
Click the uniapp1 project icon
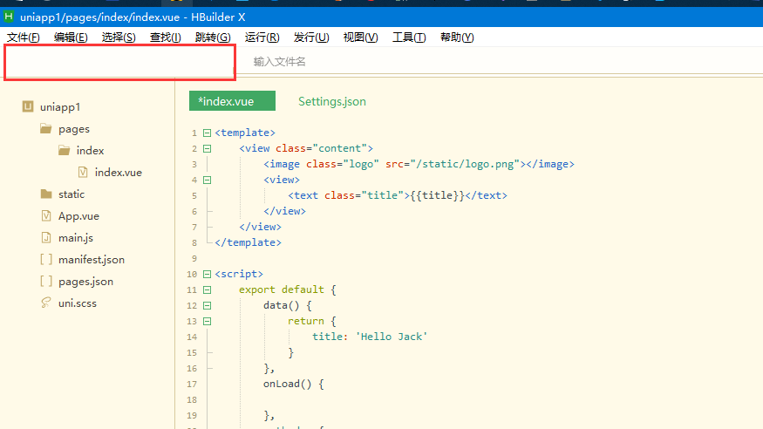point(28,107)
